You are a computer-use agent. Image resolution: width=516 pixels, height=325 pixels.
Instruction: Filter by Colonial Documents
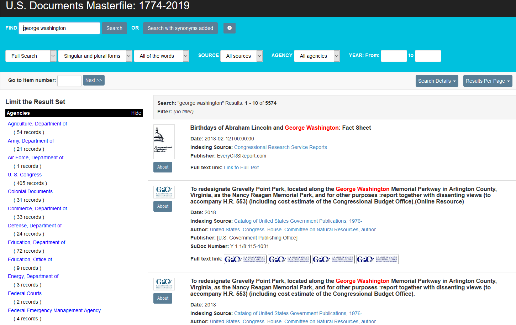(x=30, y=191)
